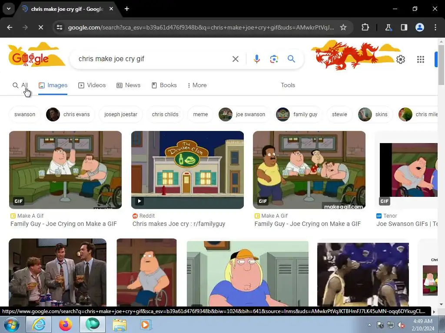Screen dimensions: 445x333
Task: Click the Google Lunar New Year doodle logo
Action: (37, 55)
